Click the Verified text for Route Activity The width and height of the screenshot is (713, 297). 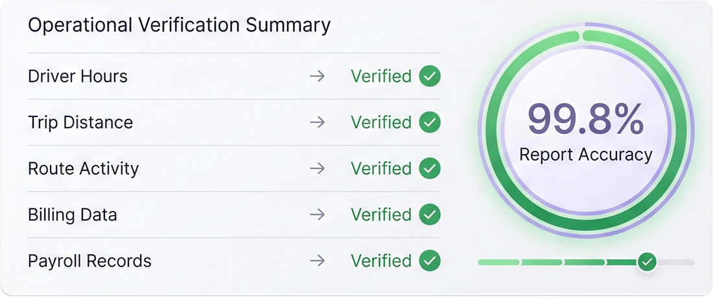pyautogui.click(x=381, y=168)
